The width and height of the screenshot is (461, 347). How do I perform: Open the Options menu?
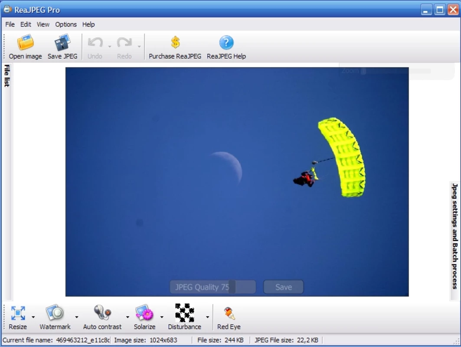(x=66, y=24)
